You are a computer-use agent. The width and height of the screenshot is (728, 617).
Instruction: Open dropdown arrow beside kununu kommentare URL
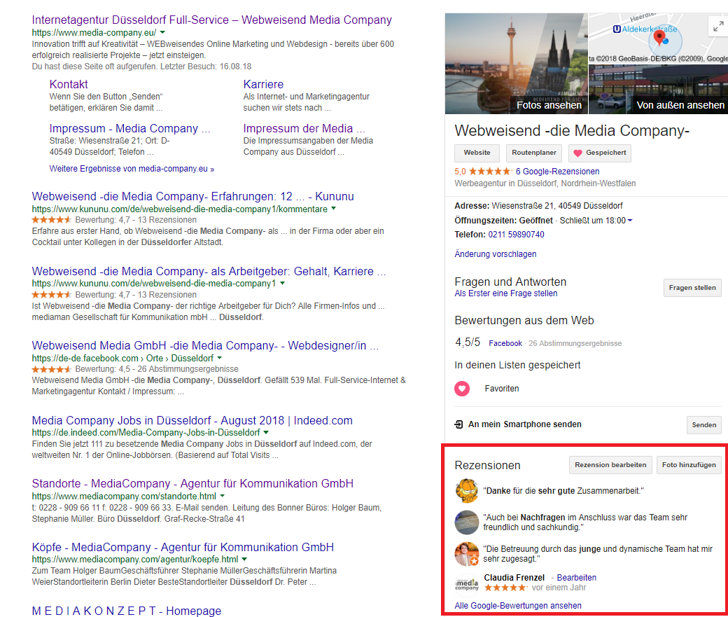click(333, 209)
